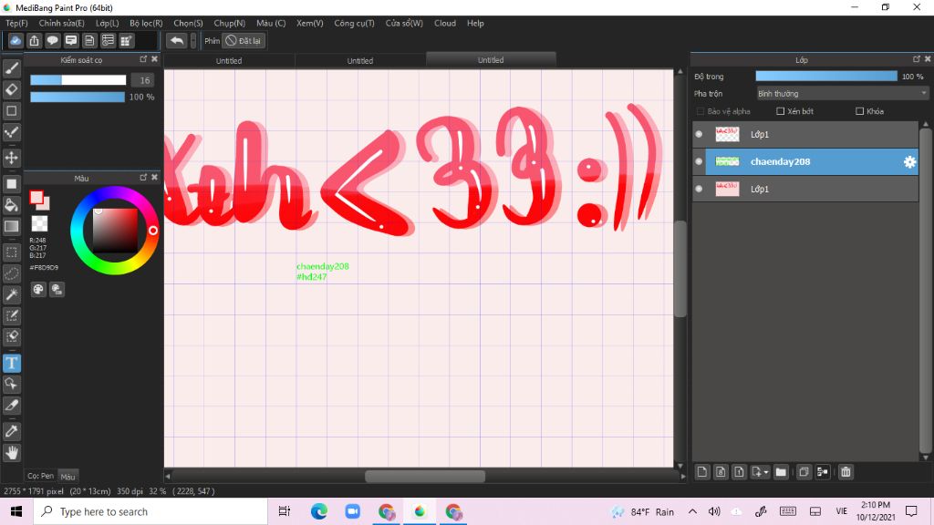The width and height of the screenshot is (934, 525).
Task: Add a new 1-bit layer
Action: click(x=739, y=472)
